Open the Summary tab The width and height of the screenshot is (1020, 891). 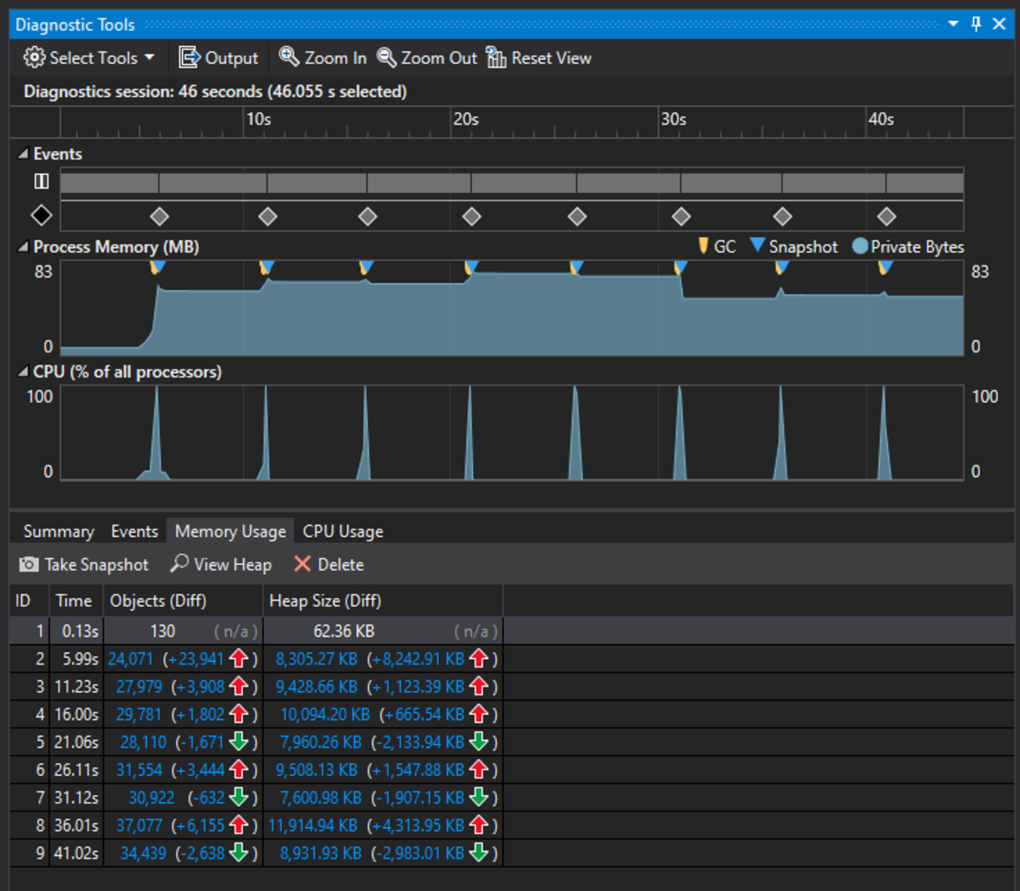point(58,531)
